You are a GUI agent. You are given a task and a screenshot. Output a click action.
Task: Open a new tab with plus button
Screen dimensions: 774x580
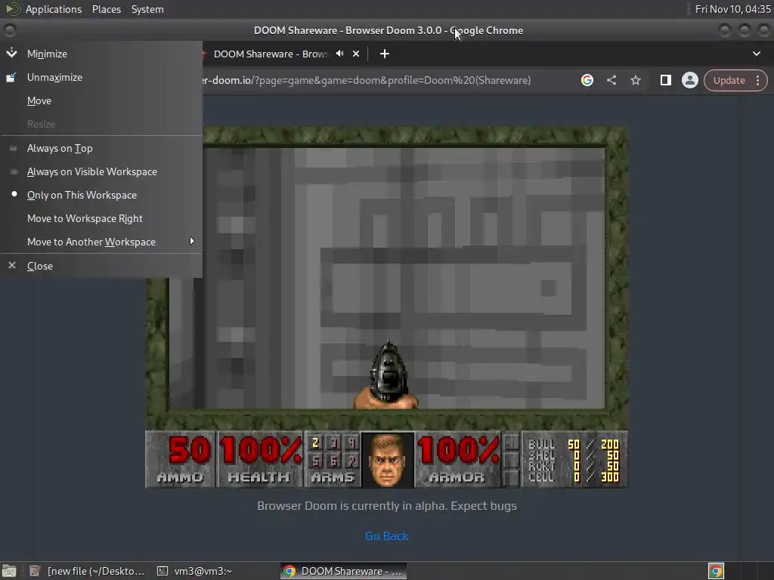[x=385, y=54]
